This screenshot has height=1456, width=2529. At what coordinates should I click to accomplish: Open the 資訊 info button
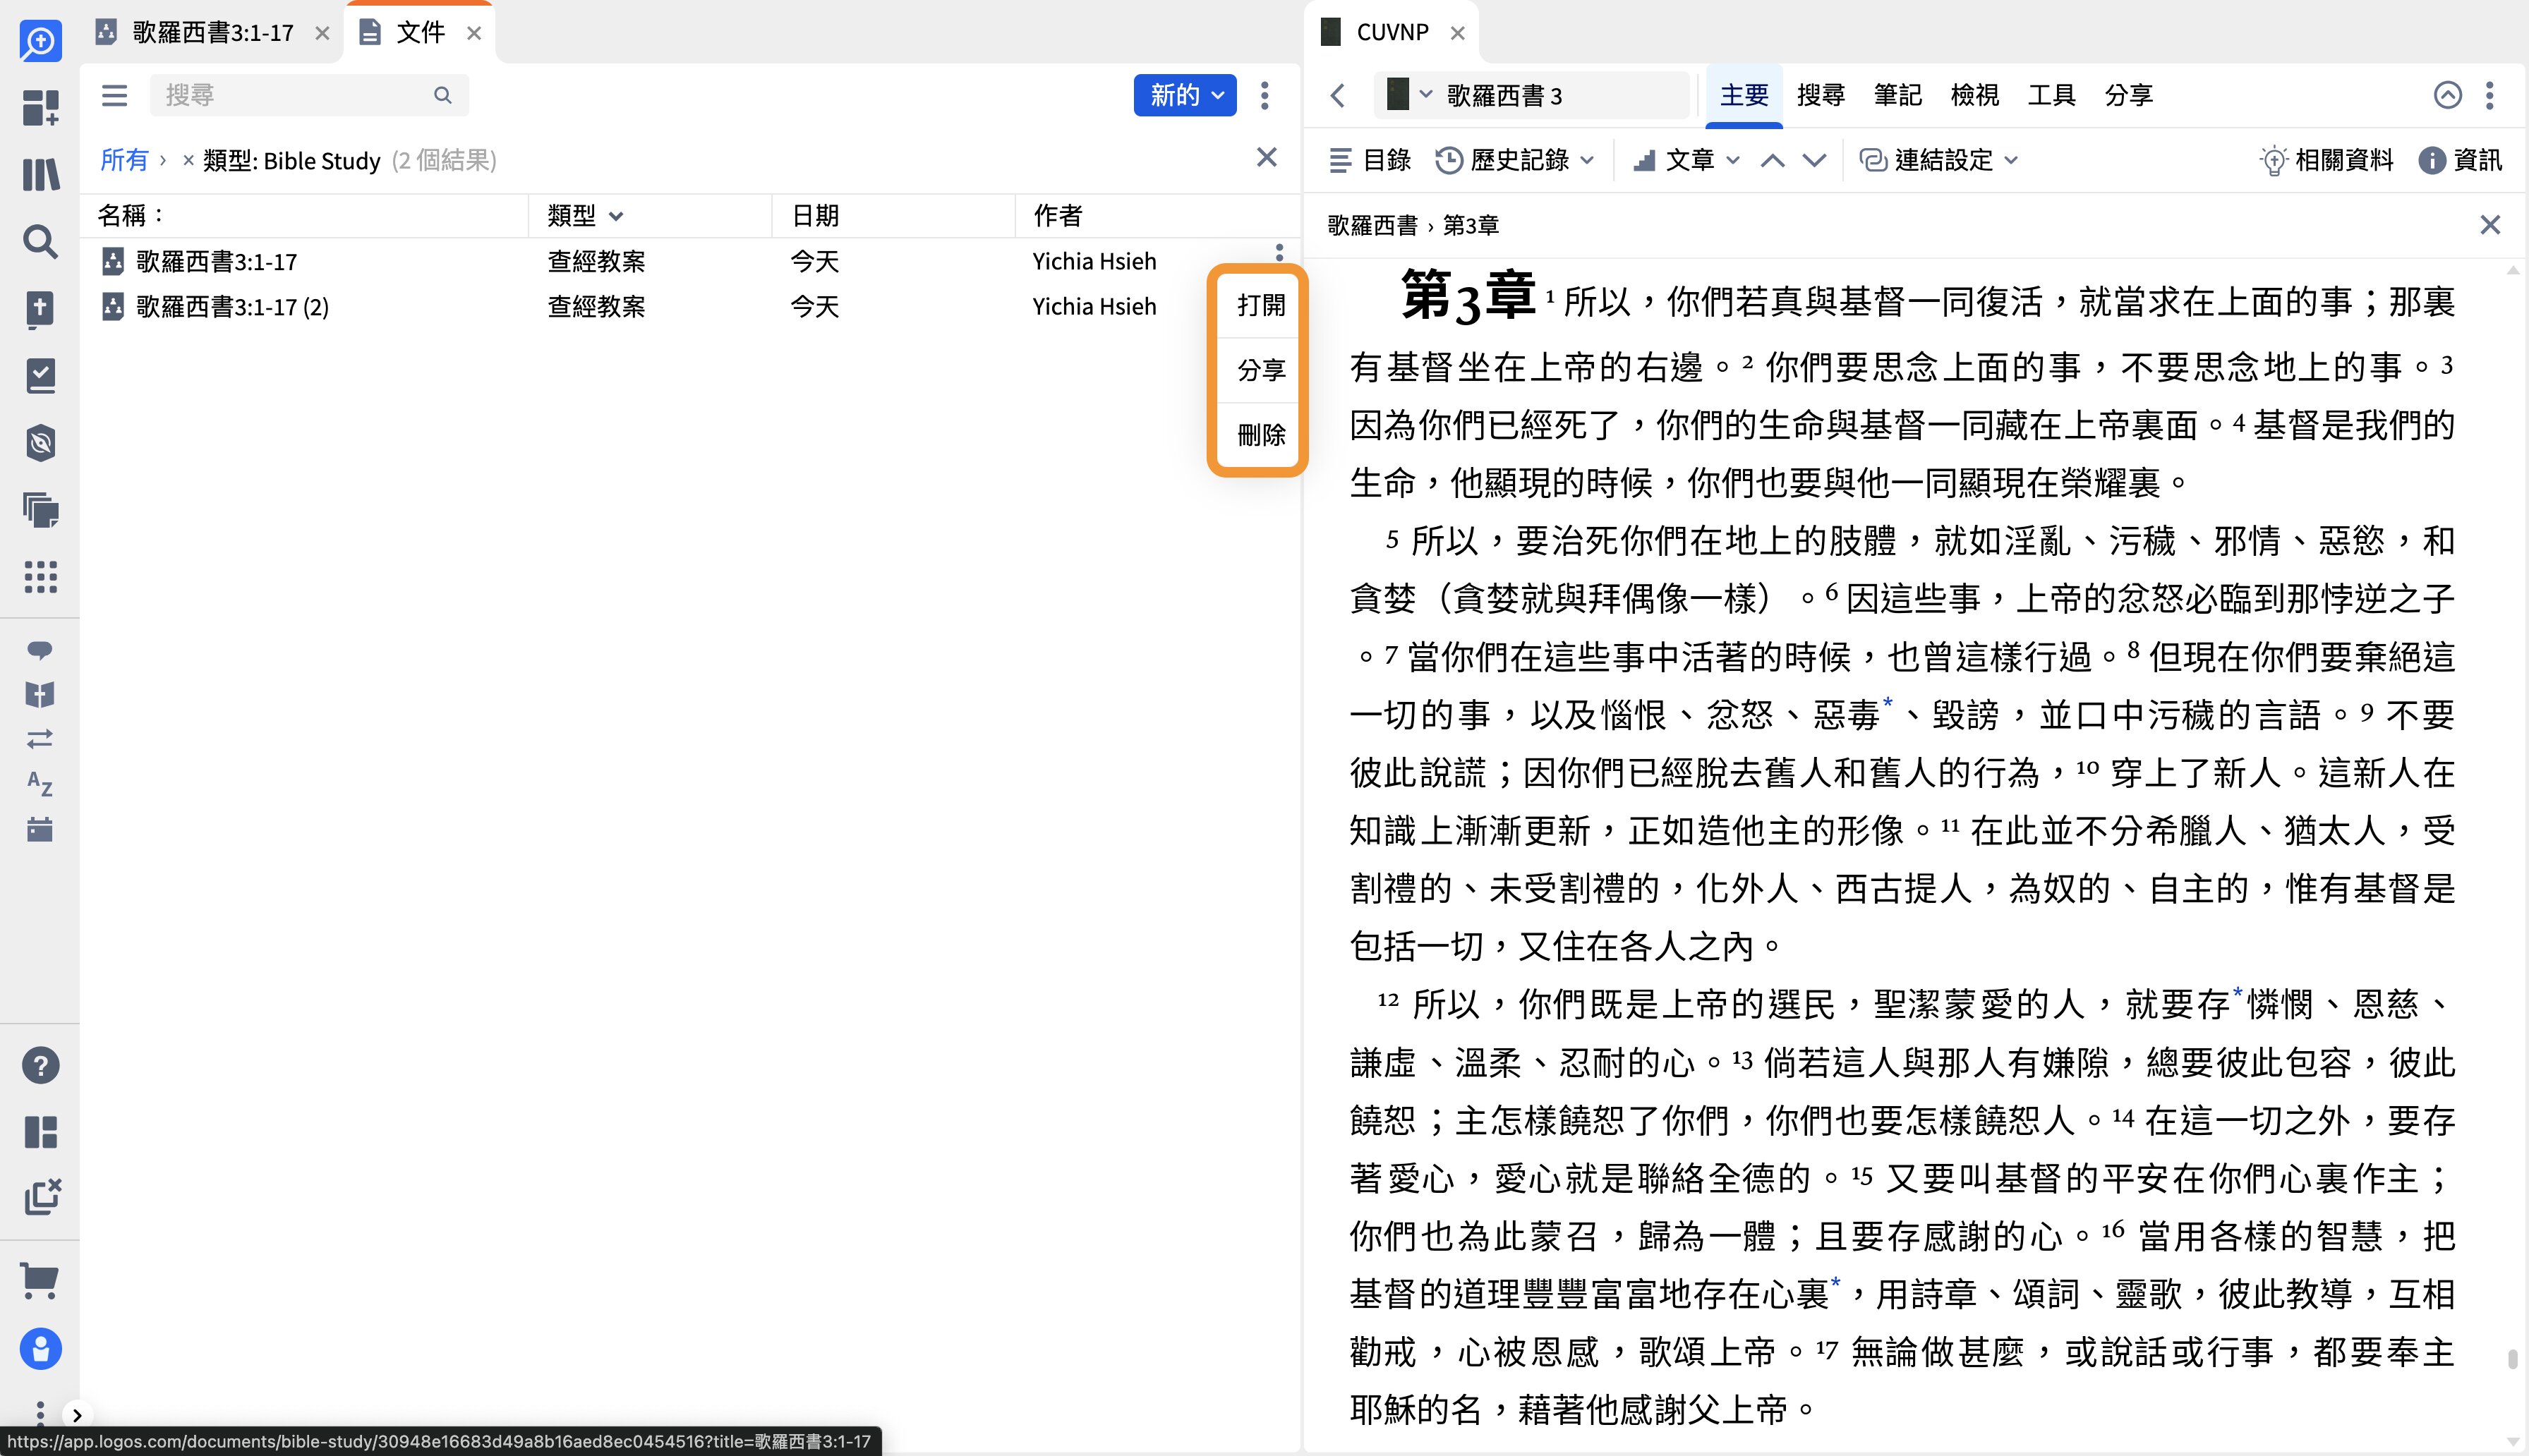pyautogui.click(x=2460, y=160)
